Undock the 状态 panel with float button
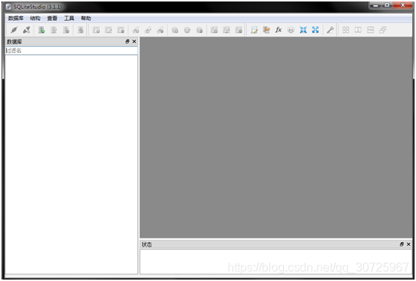The image size is (416, 281). pyautogui.click(x=402, y=244)
